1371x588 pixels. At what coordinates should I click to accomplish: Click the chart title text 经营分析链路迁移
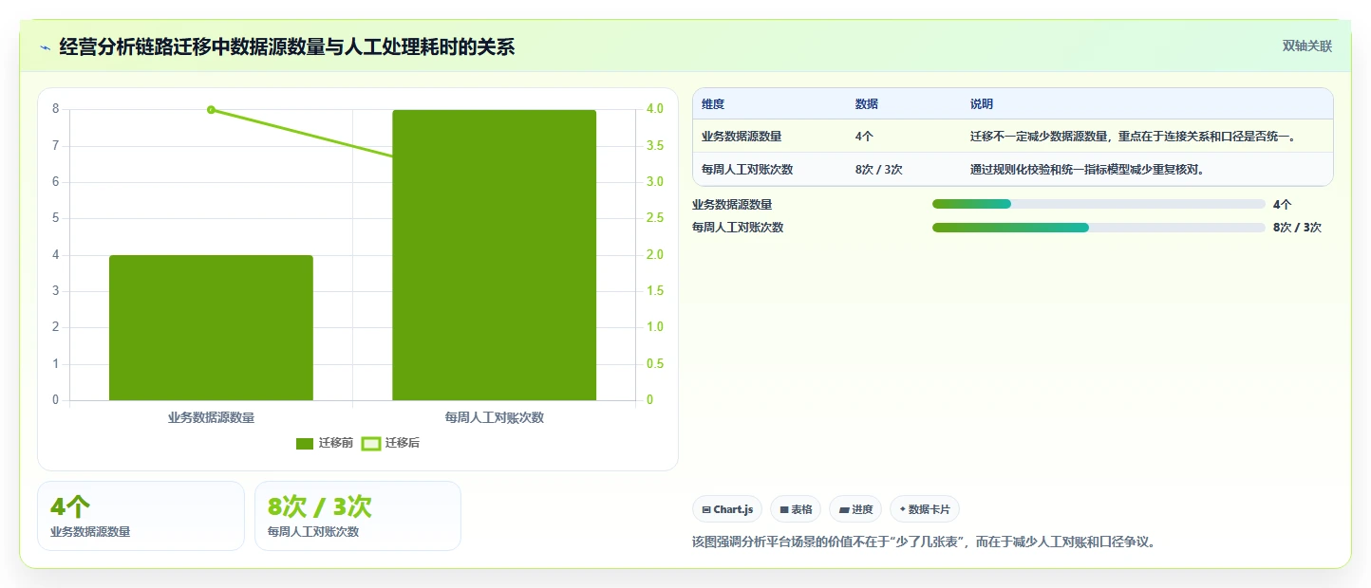pyautogui.click(x=287, y=46)
